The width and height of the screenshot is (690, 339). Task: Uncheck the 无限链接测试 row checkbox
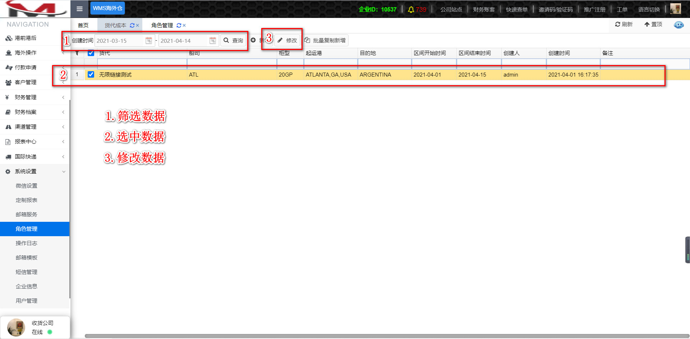(91, 74)
